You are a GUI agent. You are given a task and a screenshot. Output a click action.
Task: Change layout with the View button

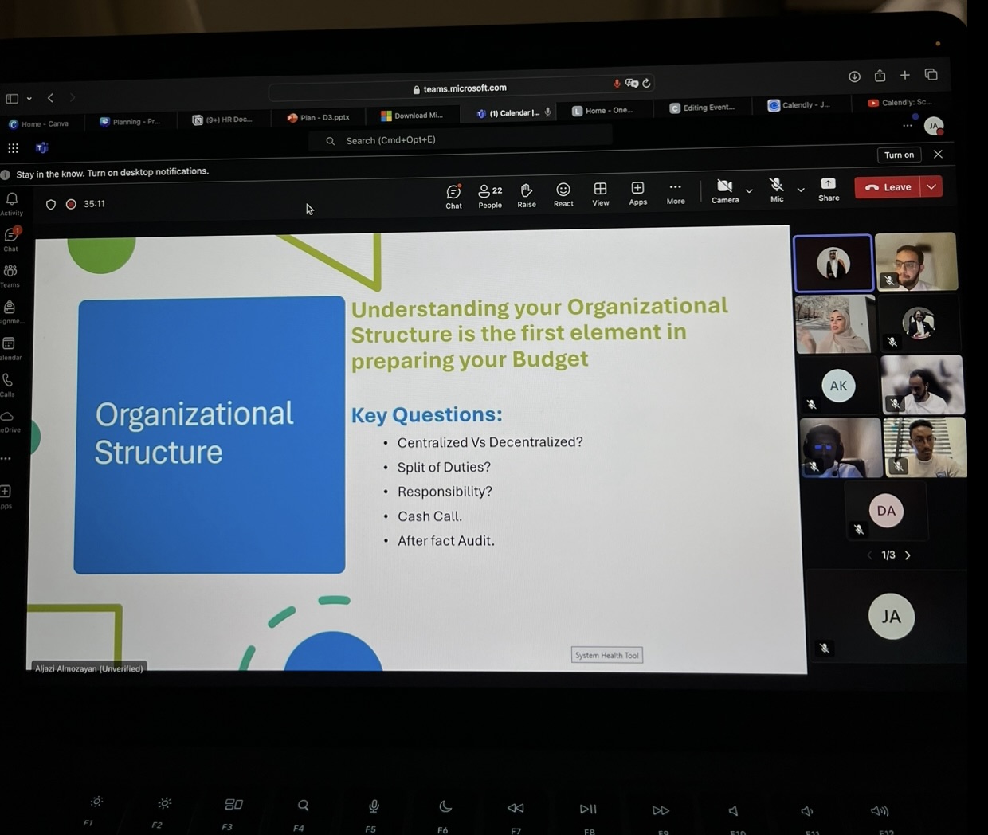pos(600,194)
